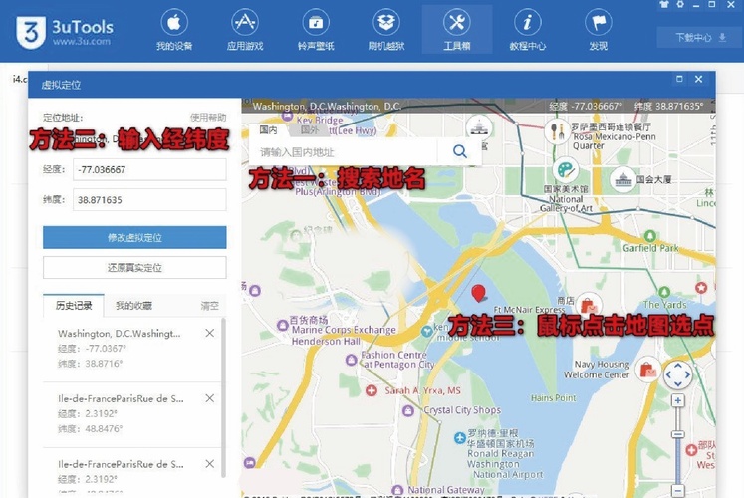Viewport: 744px width, 498px height.
Task: Click National Gateway marker
Action: click(397, 489)
